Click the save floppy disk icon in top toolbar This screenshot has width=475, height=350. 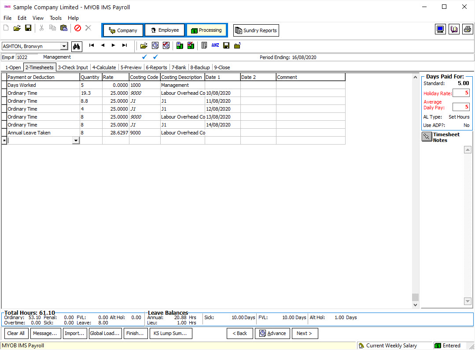click(x=28, y=28)
